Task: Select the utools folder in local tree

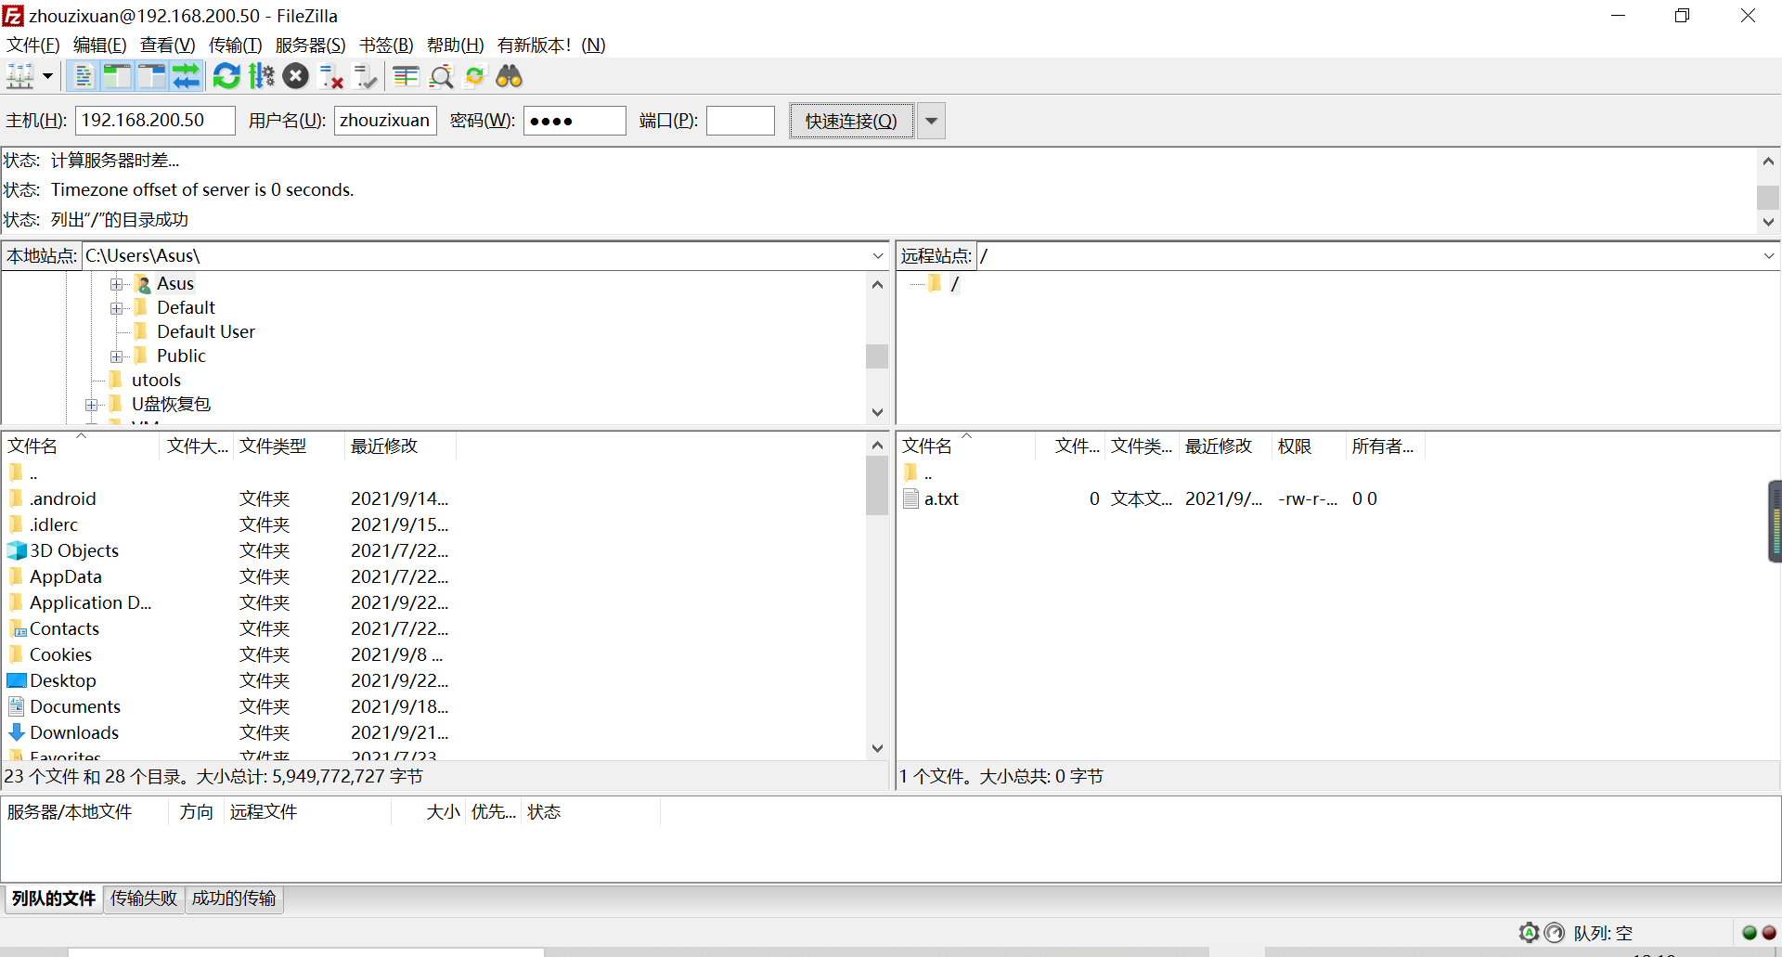Action: point(156,380)
